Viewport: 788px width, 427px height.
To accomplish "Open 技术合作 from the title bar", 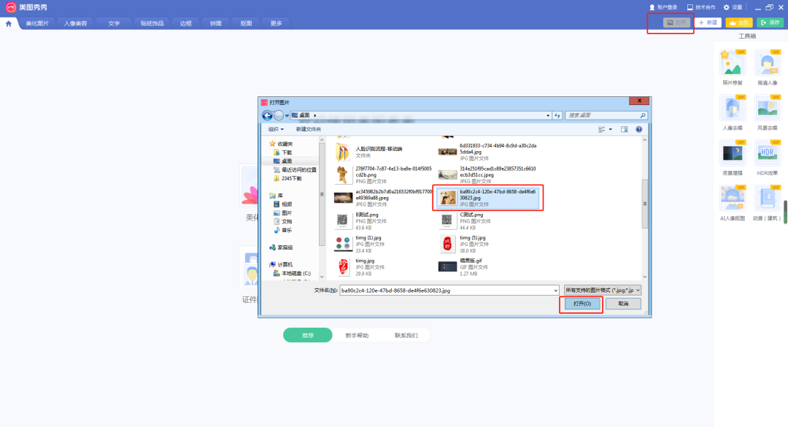I will (701, 7).
